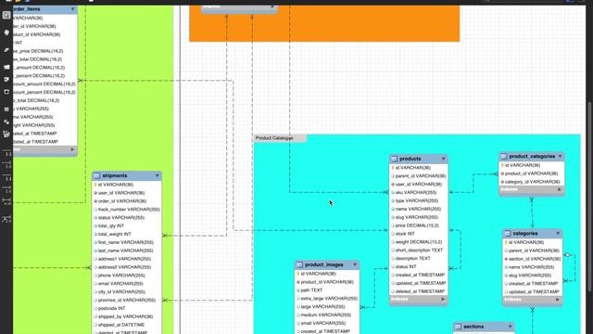
Task: Choose the new Layer tool
Action: [x=6, y=67]
